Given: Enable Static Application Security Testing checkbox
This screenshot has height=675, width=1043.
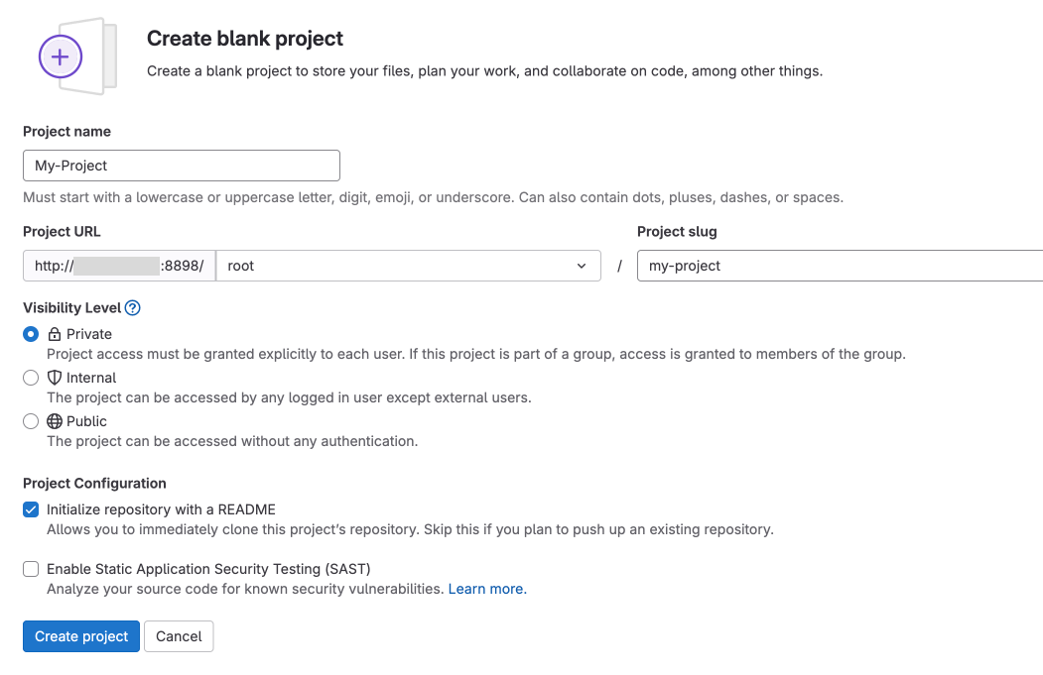Looking at the screenshot, I should 31,569.
